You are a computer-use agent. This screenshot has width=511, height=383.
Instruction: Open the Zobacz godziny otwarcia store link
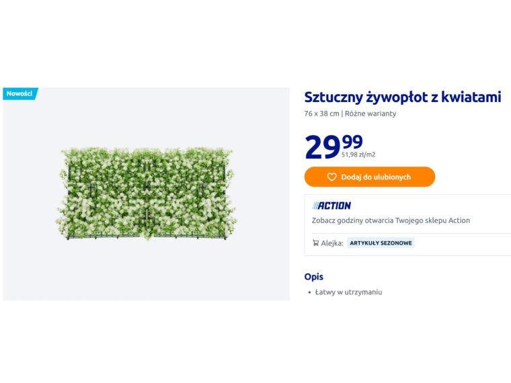(x=391, y=220)
